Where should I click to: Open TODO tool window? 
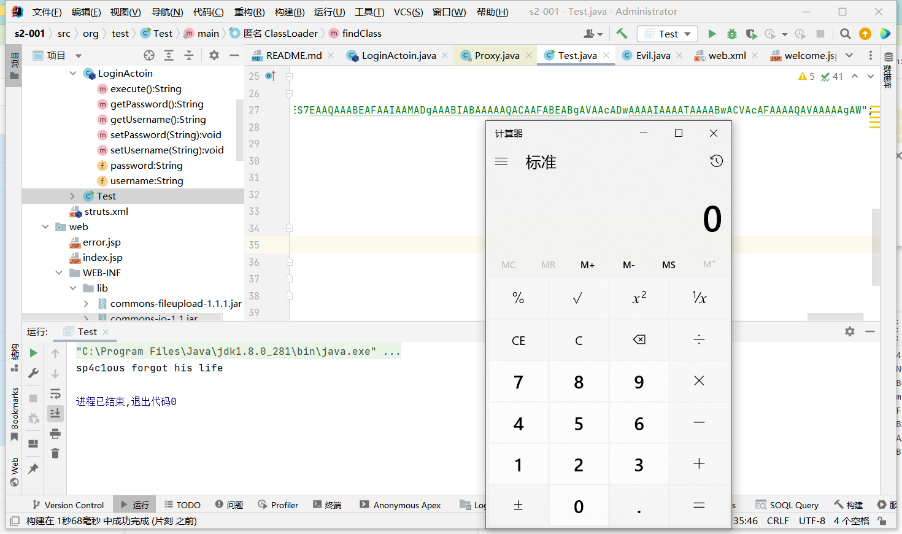182,505
